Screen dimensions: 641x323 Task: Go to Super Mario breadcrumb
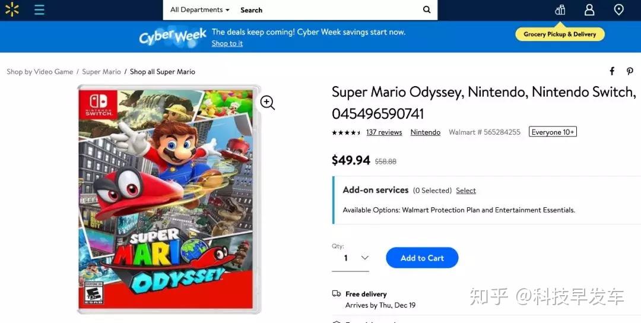101,72
